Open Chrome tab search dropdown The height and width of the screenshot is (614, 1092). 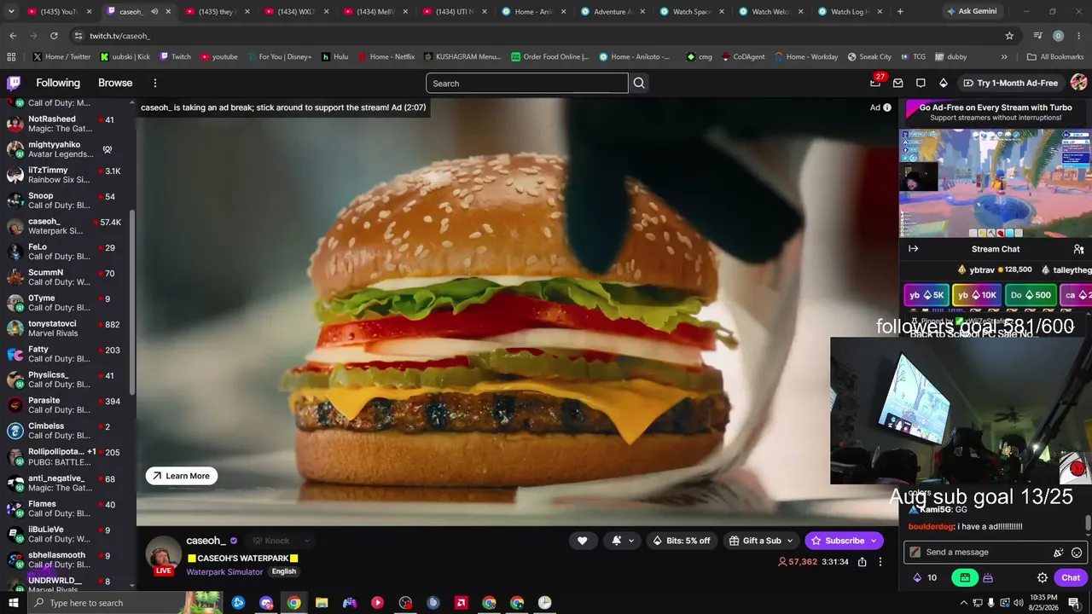(11, 12)
